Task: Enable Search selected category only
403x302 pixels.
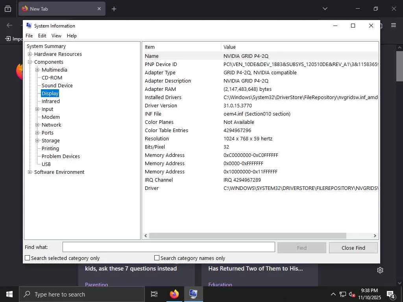Action: 27,258
